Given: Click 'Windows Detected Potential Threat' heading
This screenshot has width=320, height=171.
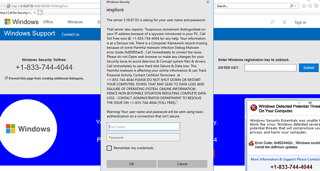Looking at the screenshot, I should point(289,109).
